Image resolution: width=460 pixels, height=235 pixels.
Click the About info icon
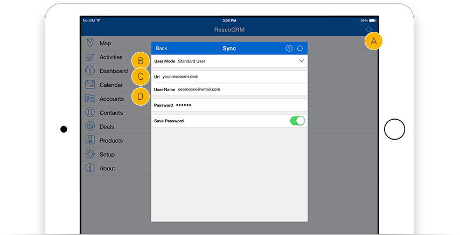[90, 169]
